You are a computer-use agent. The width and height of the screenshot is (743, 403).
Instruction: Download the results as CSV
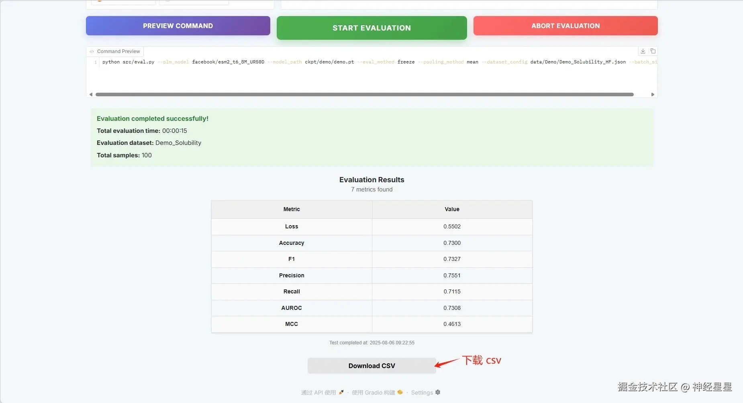371,366
